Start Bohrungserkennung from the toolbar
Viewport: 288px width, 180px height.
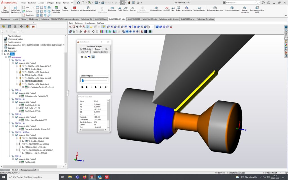click(215, 8)
